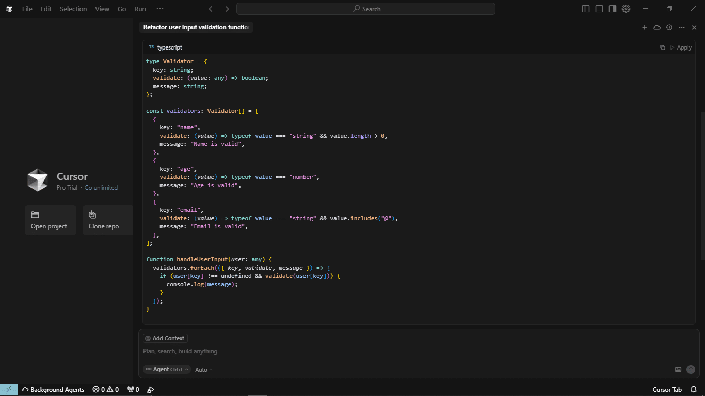Click Cursor Tab in the status bar

[x=667, y=390]
